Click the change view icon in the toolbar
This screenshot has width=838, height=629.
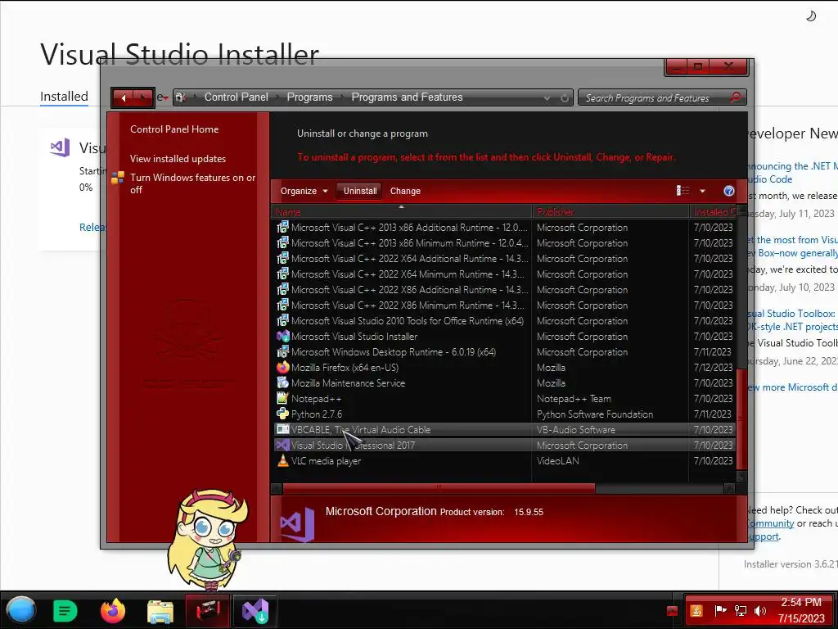[683, 191]
